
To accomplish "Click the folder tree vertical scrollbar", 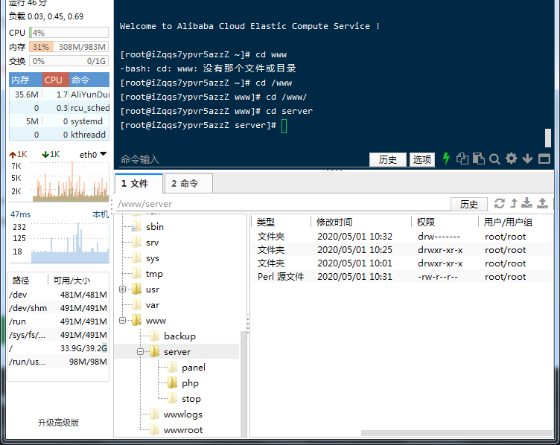I will click(x=244, y=384).
